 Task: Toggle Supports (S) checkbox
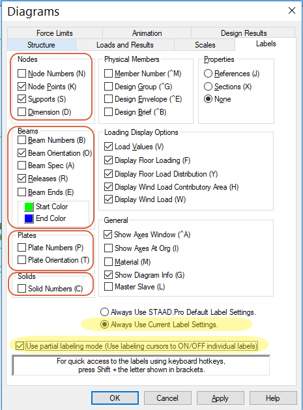click(22, 99)
